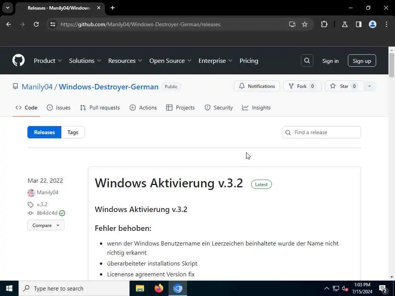Expand the Enterprise menu

[x=215, y=61]
